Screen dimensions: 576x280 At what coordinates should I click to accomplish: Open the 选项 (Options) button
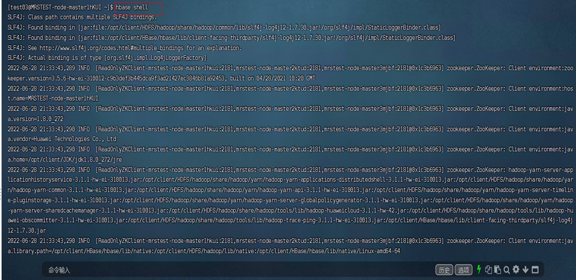(x=464, y=270)
